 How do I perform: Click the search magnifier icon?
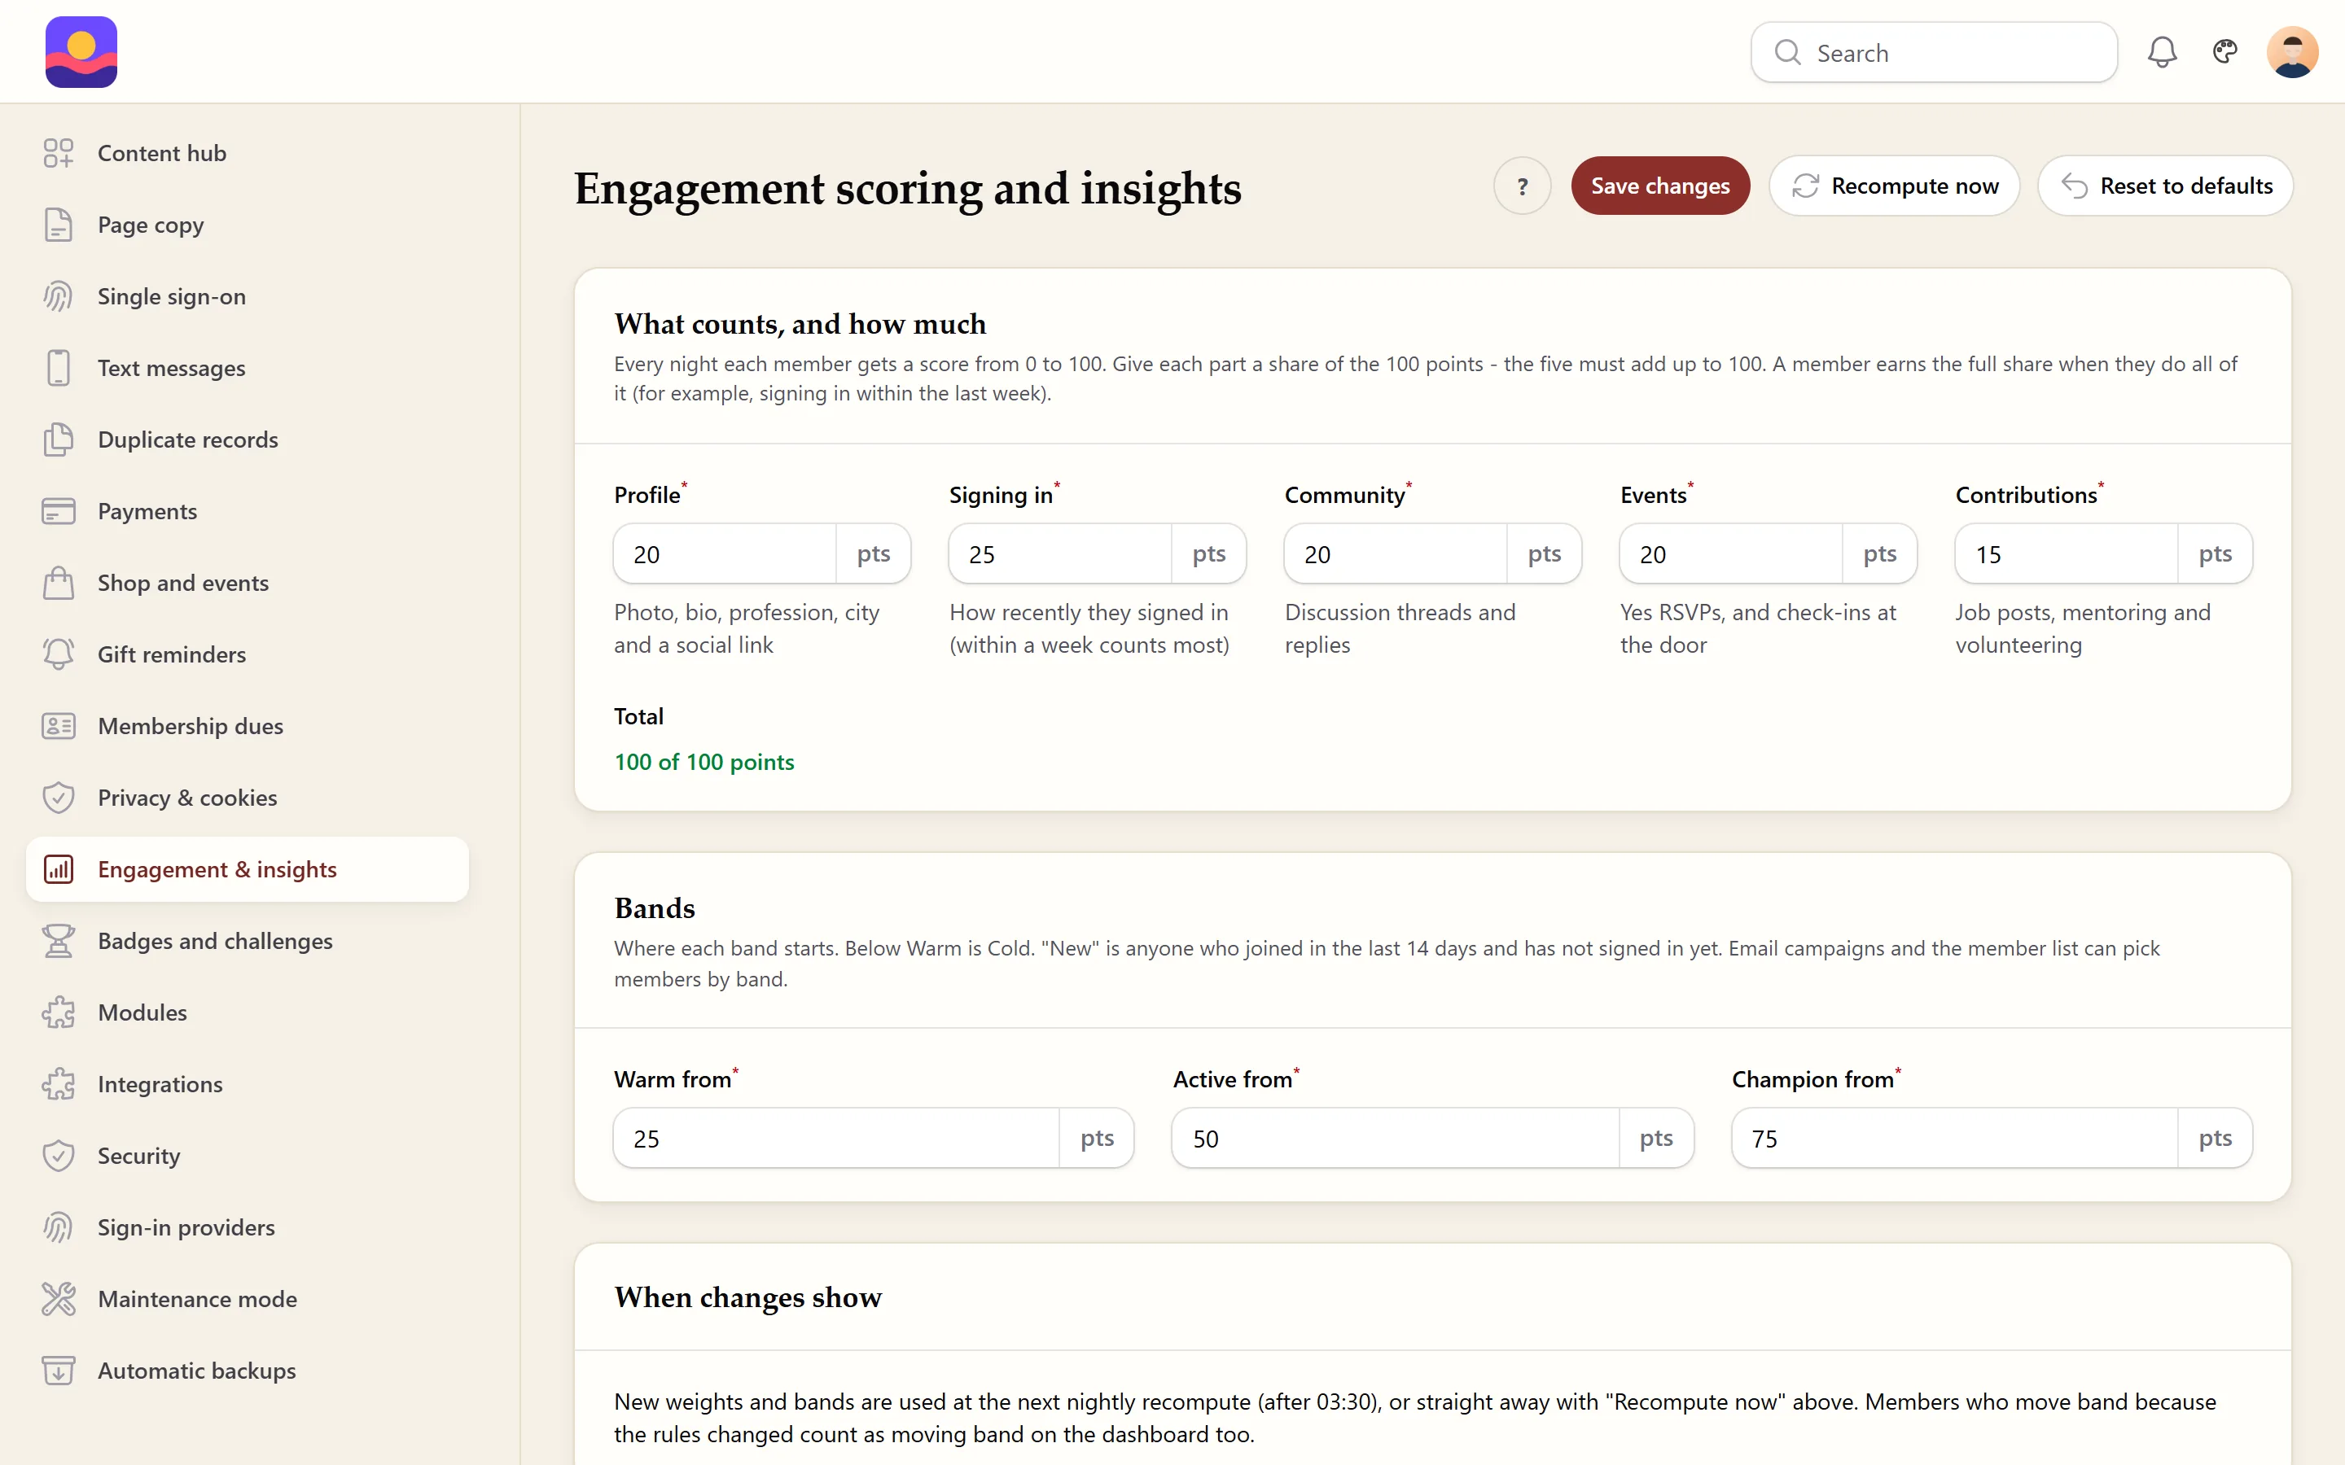[1788, 52]
